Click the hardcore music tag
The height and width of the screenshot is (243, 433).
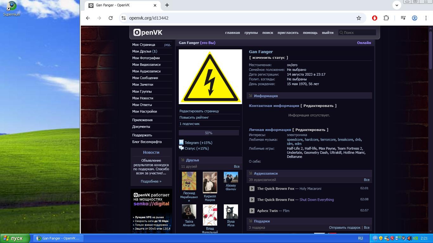pyautogui.click(x=311, y=140)
